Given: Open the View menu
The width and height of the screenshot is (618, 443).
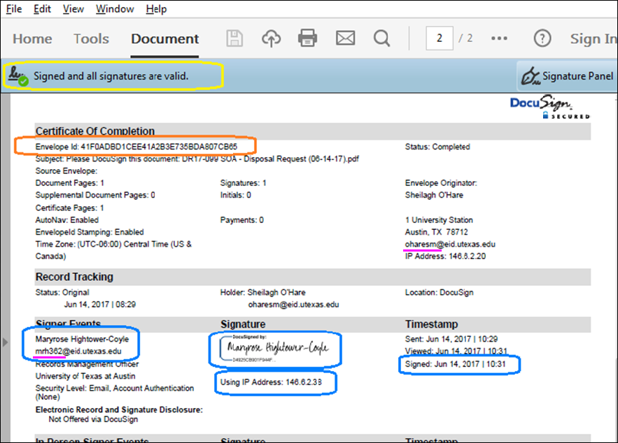Looking at the screenshot, I should [73, 9].
